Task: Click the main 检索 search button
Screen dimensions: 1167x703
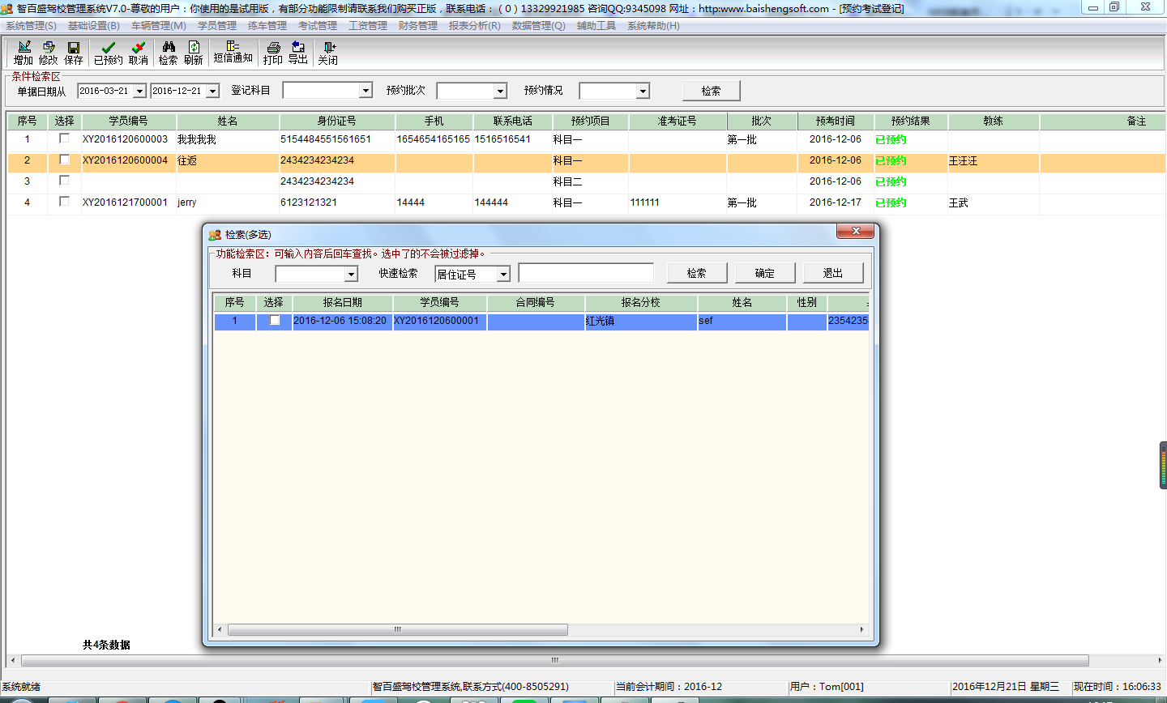Action: [x=711, y=91]
